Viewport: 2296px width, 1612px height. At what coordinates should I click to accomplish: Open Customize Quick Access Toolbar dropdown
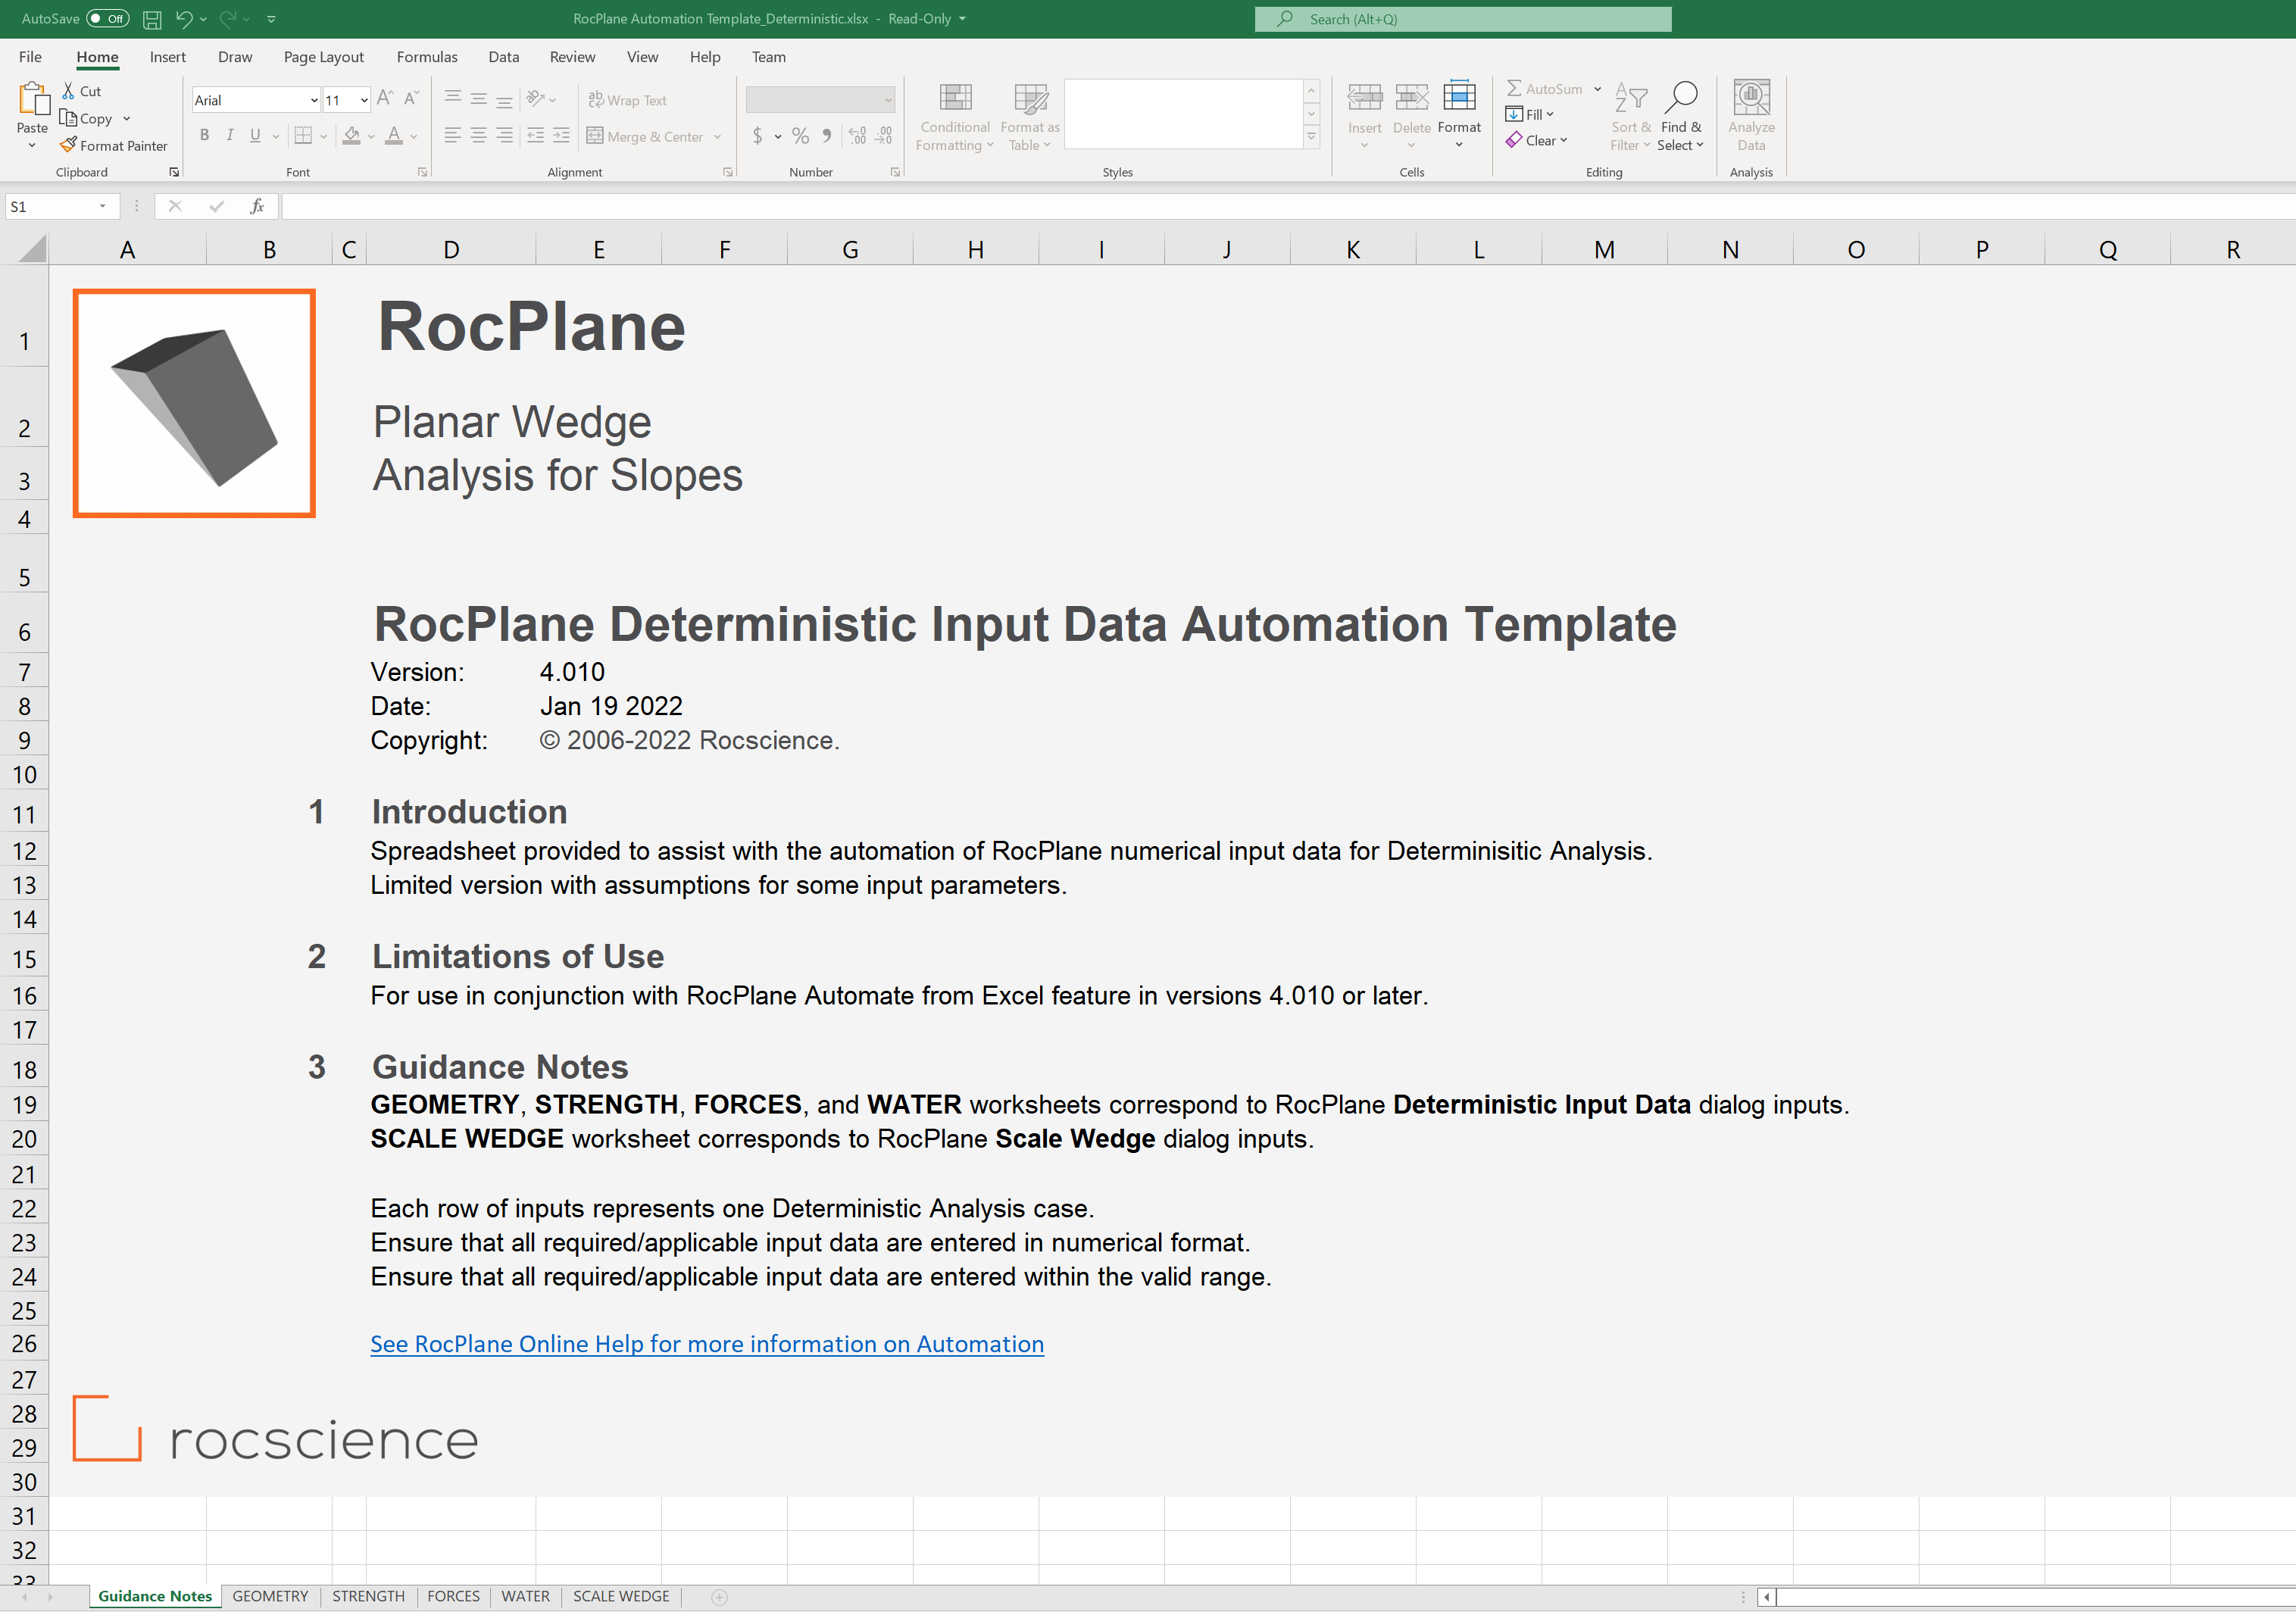click(x=271, y=19)
